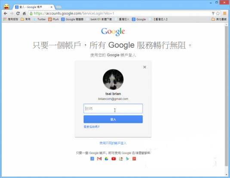Open the other bookmarks folder on right

coord(219,19)
